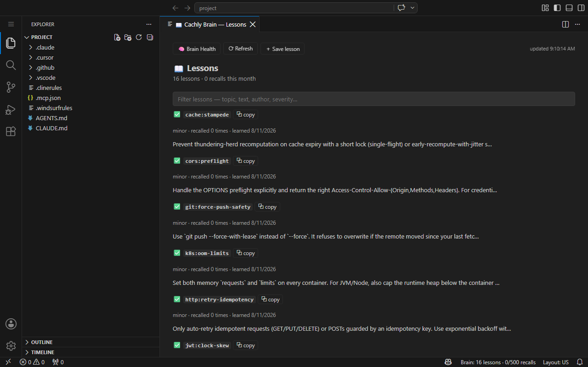
Task: Toggle the primary side bar
Action: [557, 8]
